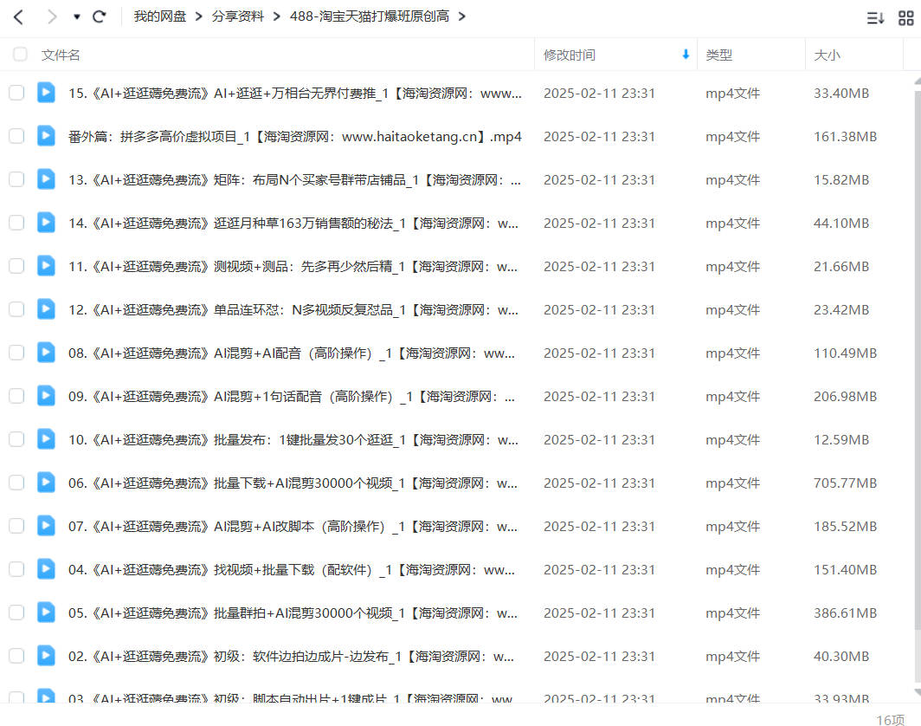921x726 pixels.
Task: Toggle the select-all checkbox in header
Action: tap(20, 55)
